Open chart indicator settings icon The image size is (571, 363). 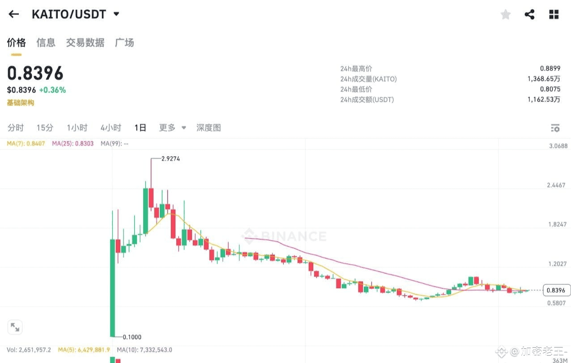(x=555, y=128)
